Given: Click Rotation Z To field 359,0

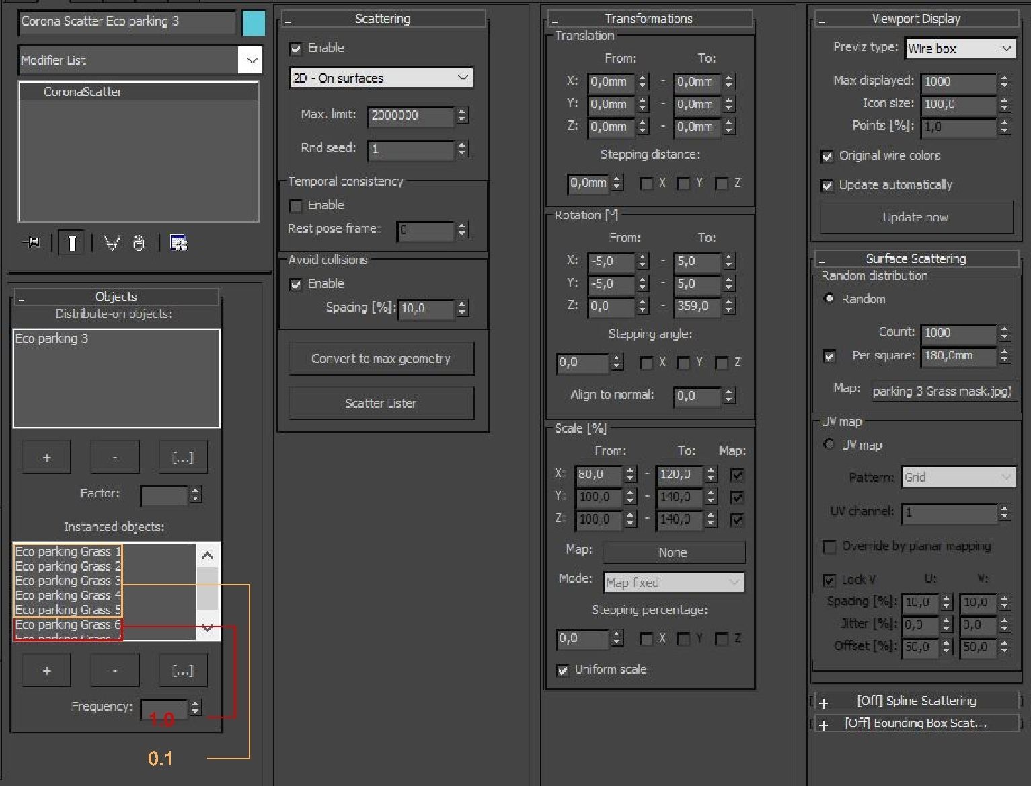Looking at the screenshot, I should (x=697, y=307).
